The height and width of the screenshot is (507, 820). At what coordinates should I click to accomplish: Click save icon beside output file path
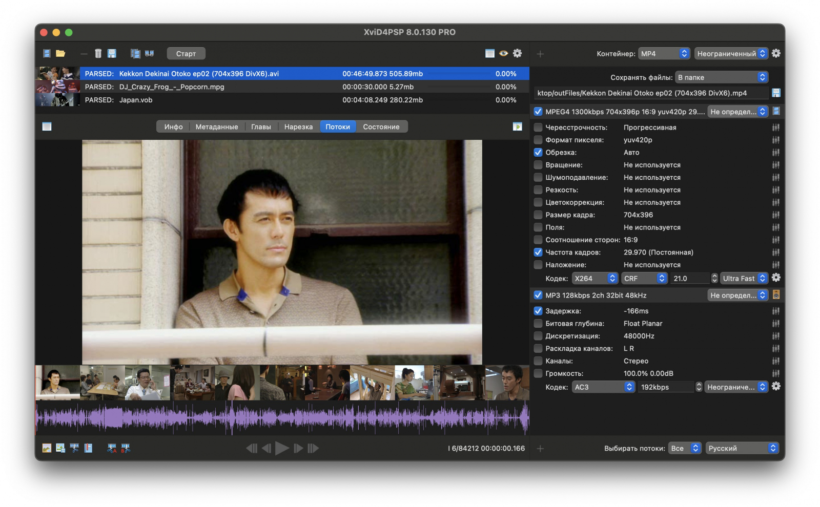[x=776, y=93]
